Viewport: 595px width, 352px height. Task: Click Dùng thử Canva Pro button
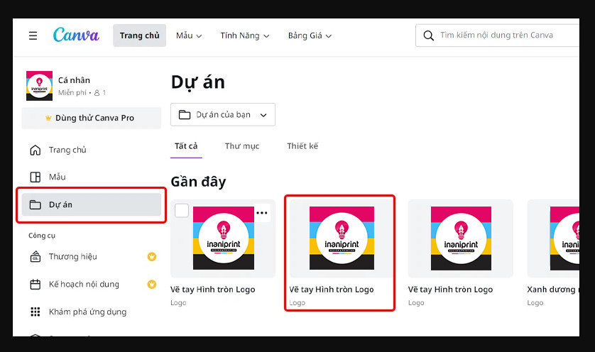(x=92, y=118)
